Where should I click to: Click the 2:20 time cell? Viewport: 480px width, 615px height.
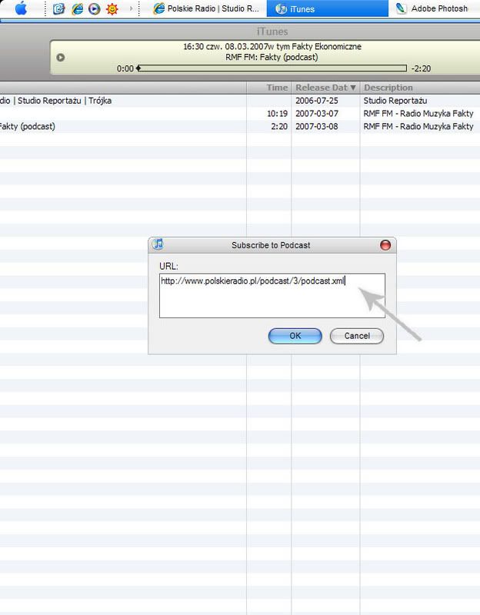coord(279,126)
